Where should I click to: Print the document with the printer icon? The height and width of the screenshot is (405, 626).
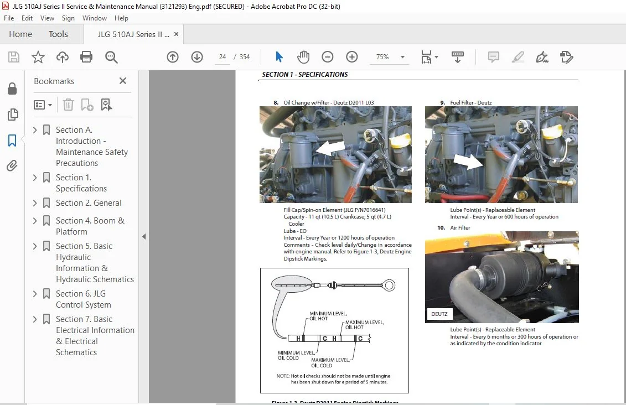click(86, 57)
